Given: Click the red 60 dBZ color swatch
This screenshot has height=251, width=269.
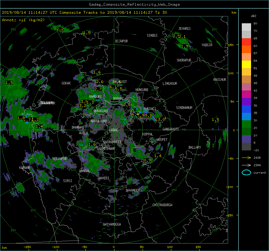Looking at the screenshot, I should [x=246, y=42].
